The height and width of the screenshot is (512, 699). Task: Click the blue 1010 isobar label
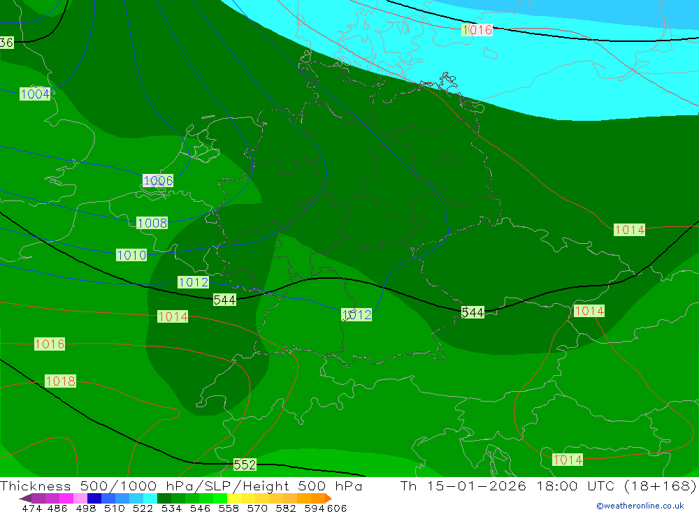pos(131,256)
